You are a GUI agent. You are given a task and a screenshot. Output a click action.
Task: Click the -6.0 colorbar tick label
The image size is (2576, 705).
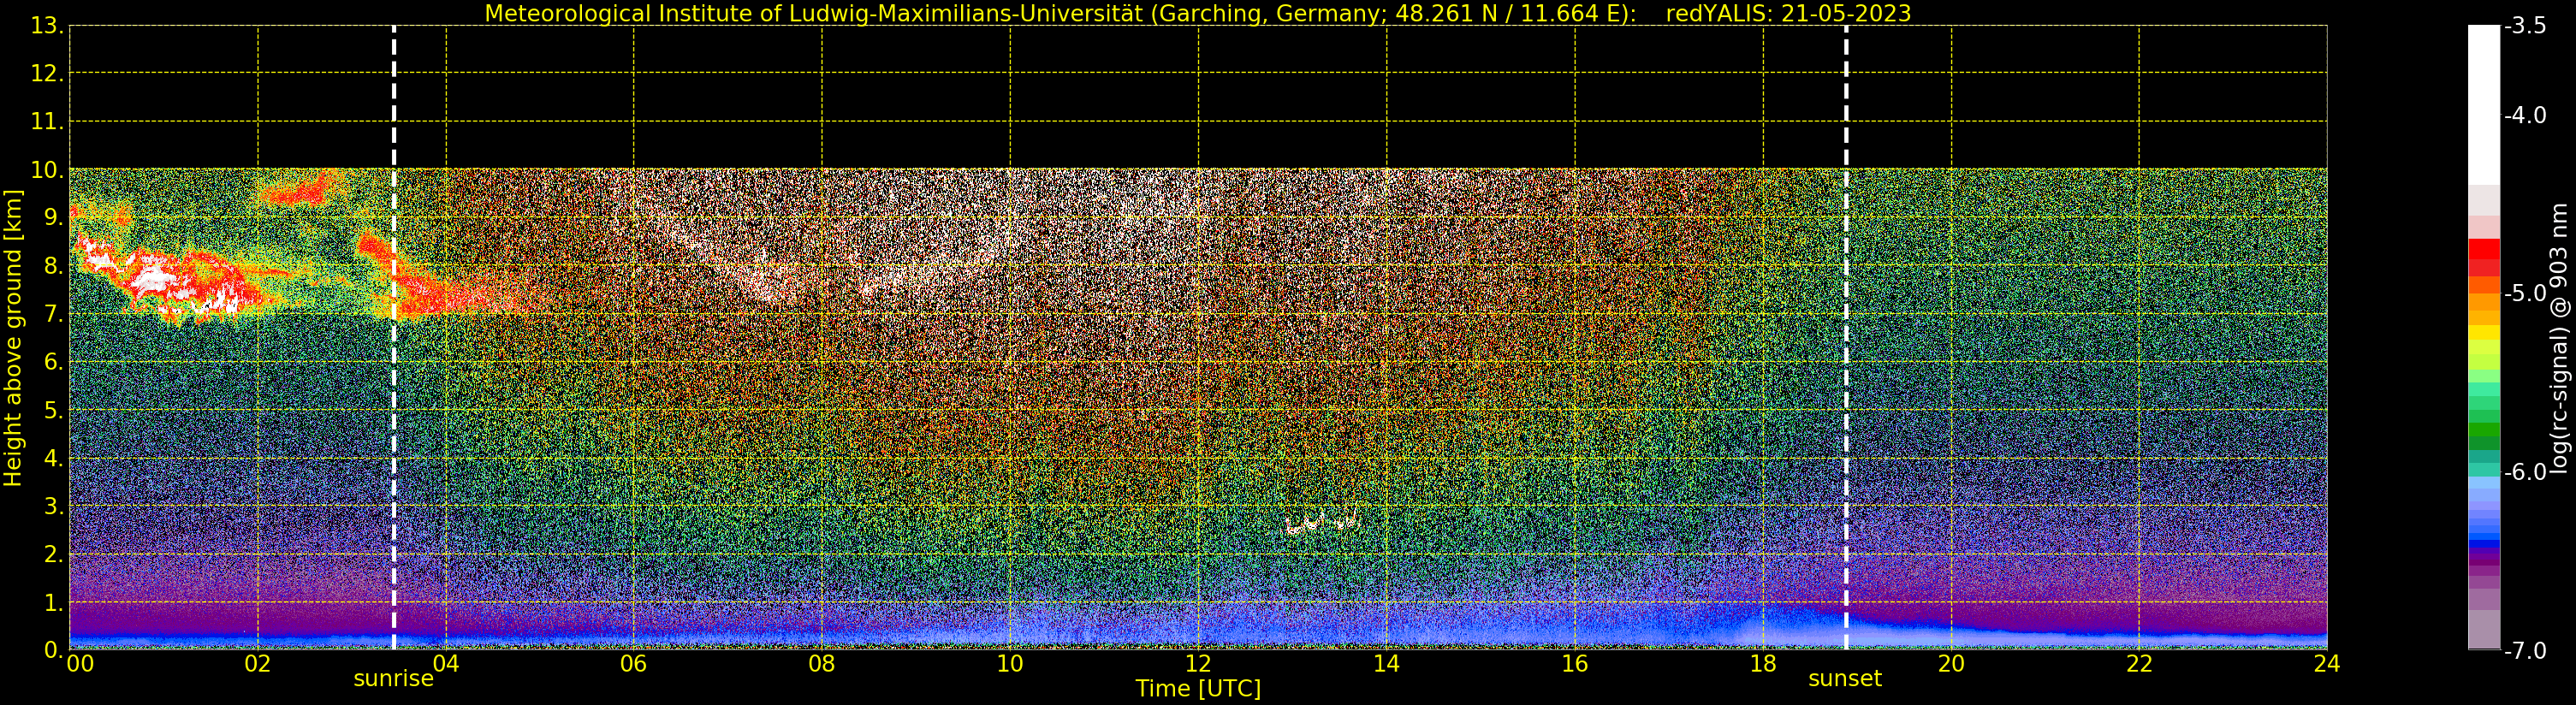2525,472
